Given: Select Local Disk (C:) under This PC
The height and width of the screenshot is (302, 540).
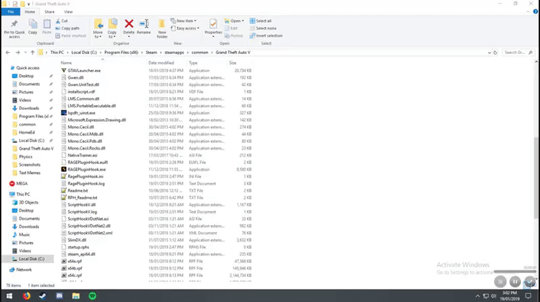Looking at the screenshot, I should pyautogui.click(x=31, y=259).
